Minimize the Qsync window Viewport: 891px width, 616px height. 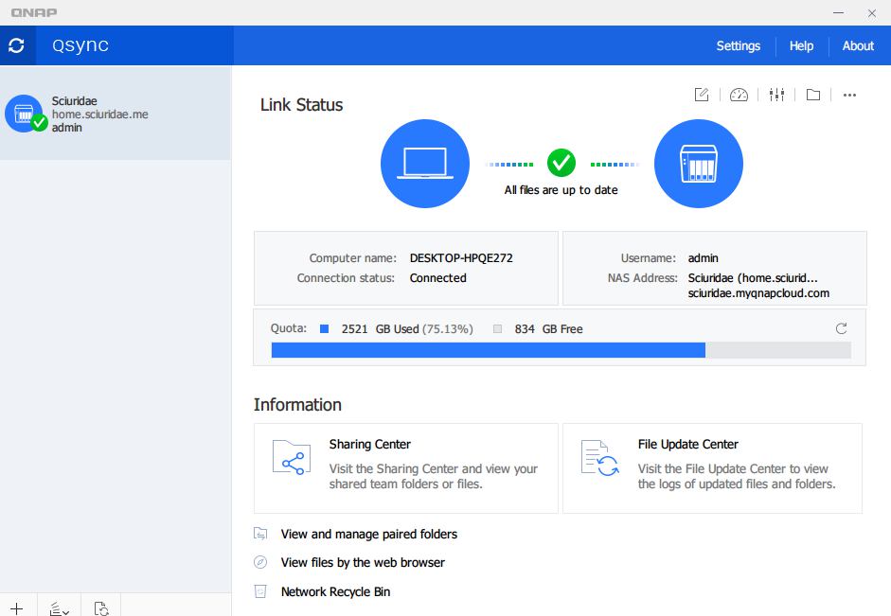(838, 12)
